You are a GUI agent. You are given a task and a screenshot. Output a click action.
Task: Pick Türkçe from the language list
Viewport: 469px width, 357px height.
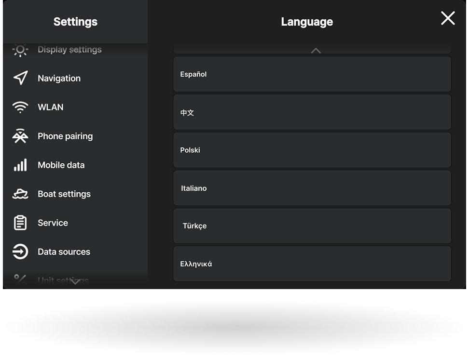click(312, 226)
